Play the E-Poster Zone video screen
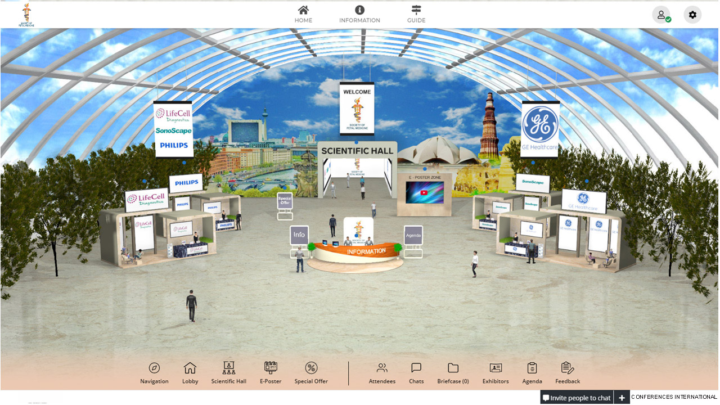This screenshot has width=720, height=405. click(425, 192)
